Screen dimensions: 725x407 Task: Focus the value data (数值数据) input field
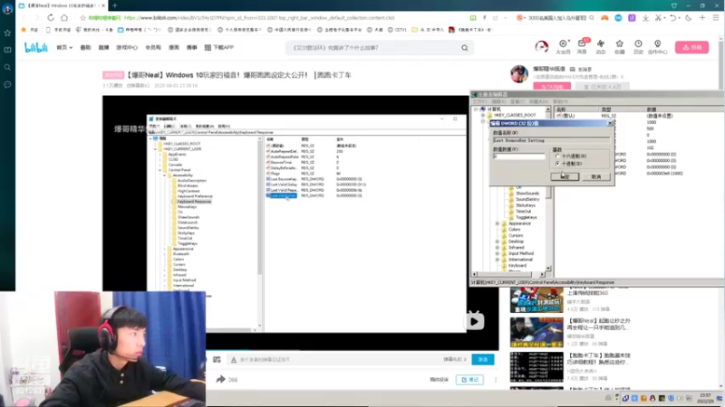tap(518, 156)
